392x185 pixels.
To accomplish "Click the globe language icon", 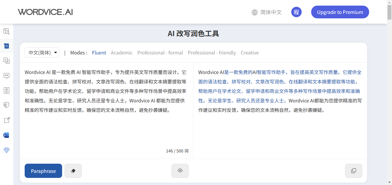I will tap(255, 12).
